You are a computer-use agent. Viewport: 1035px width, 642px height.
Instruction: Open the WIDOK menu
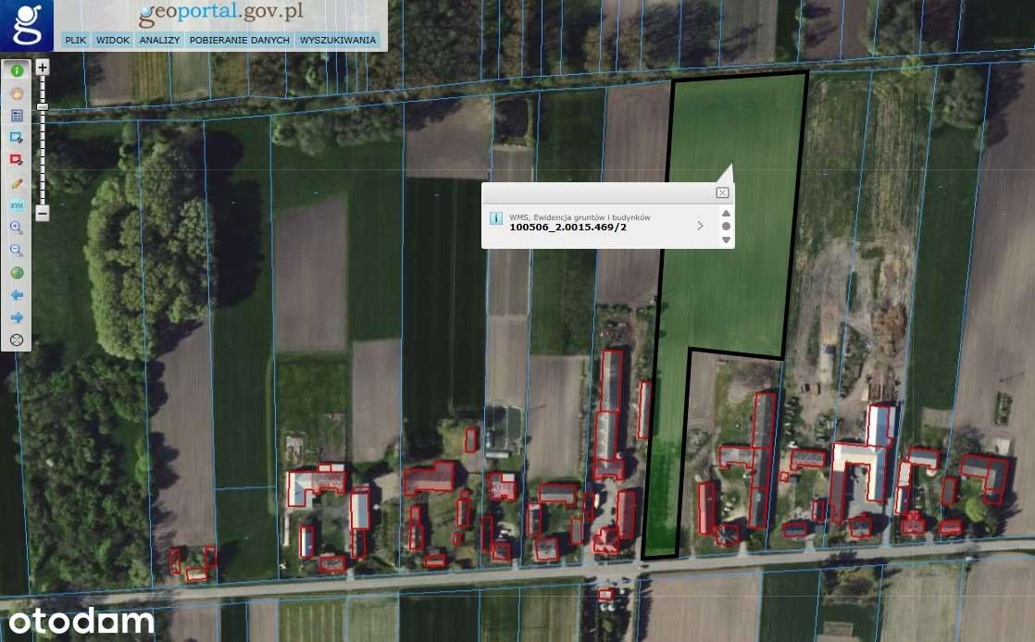[113, 41]
